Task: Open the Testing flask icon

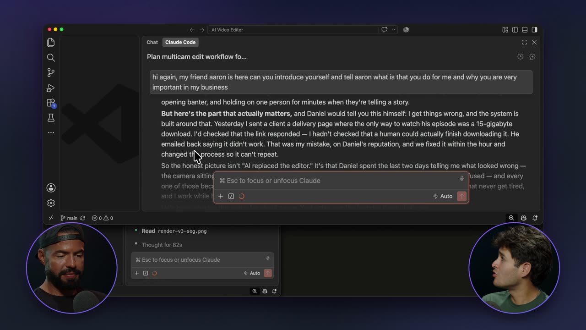Action: tap(51, 118)
